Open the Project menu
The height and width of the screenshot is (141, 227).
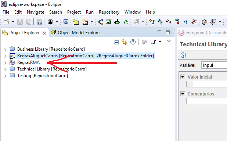(x=74, y=12)
